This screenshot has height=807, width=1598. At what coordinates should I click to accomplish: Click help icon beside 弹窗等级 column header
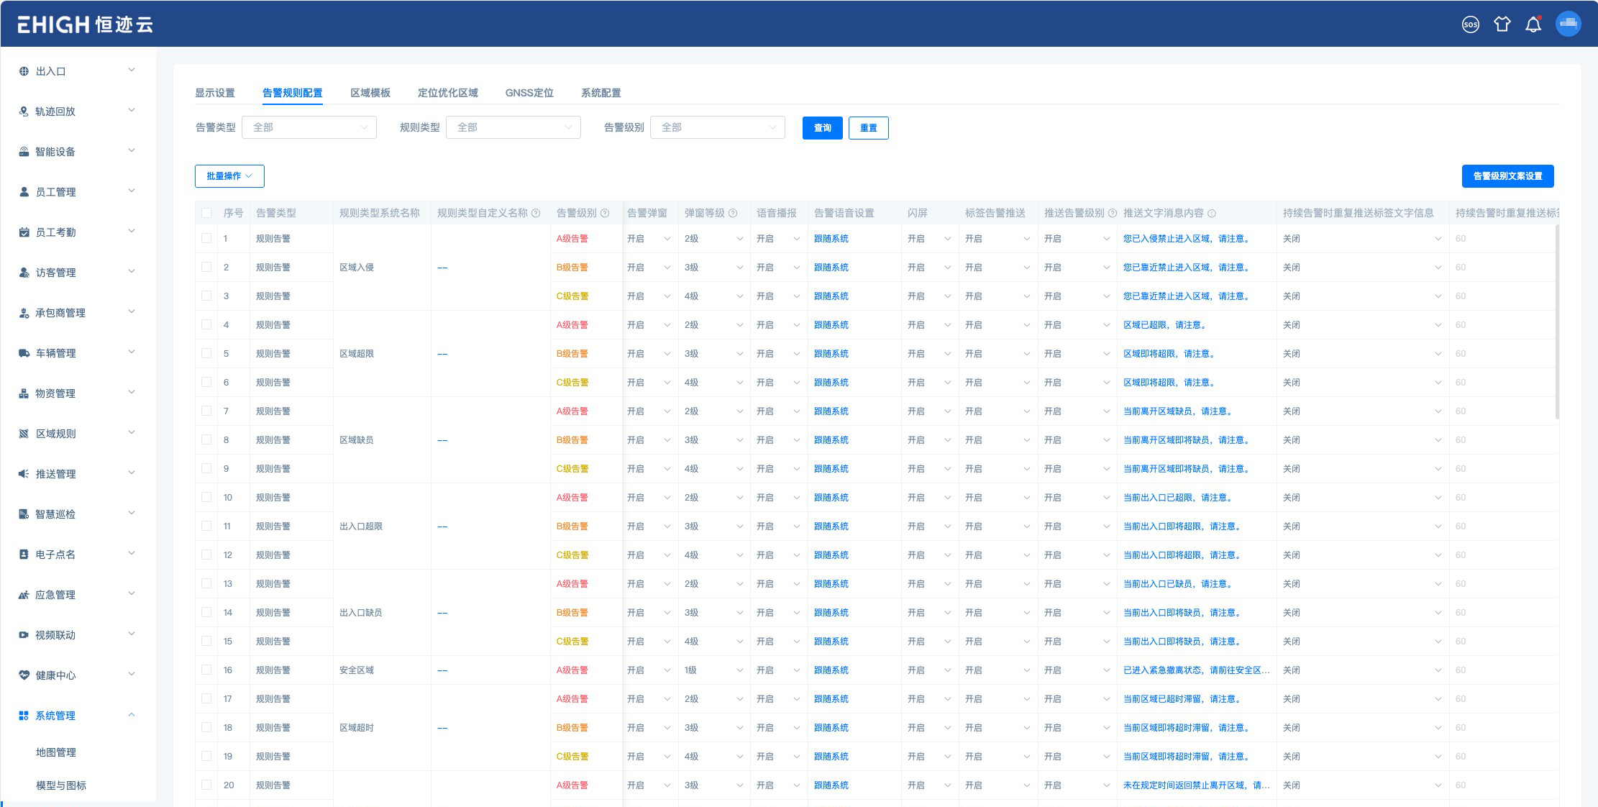tap(733, 214)
